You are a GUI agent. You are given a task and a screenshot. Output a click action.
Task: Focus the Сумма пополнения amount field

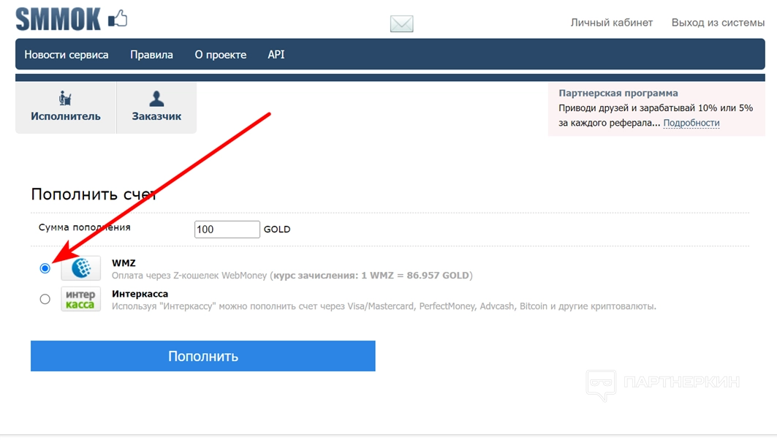pyautogui.click(x=227, y=230)
